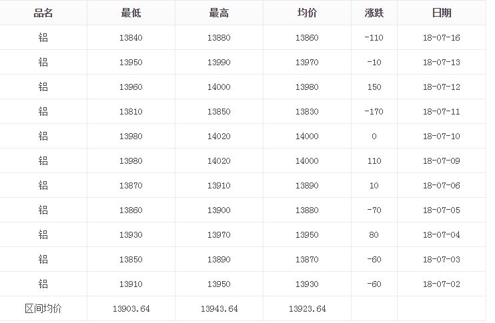The height and width of the screenshot is (323, 495).
Task: Select the 涨跌 column header
Action: pyautogui.click(x=374, y=13)
